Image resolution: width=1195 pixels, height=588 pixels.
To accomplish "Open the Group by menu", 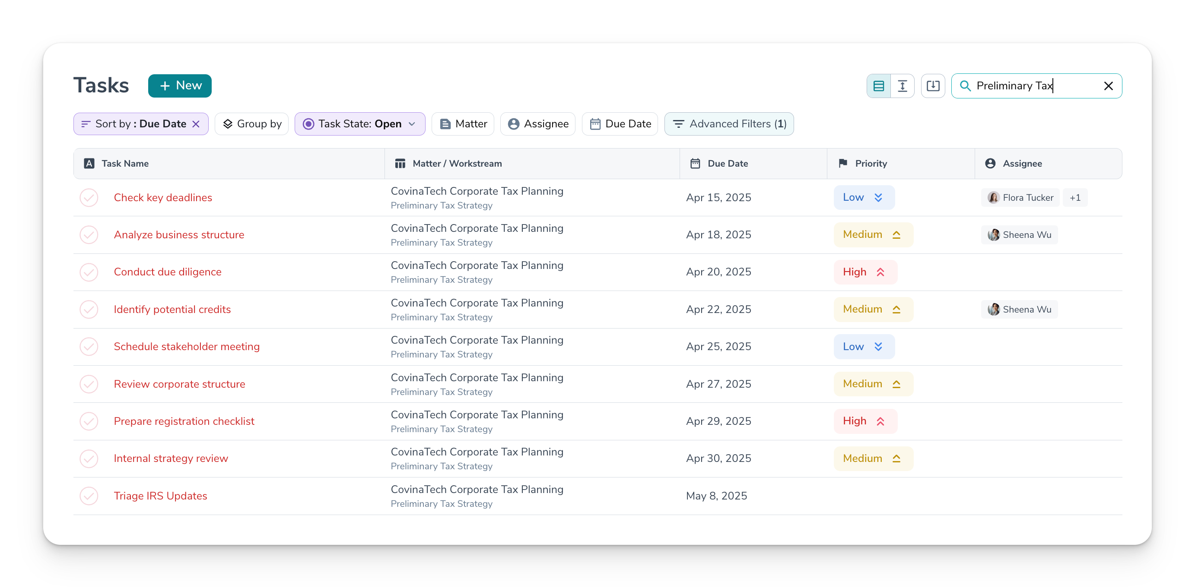I will pyautogui.click(x=251, y=124).
